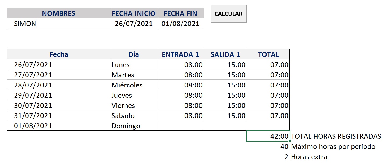The image size is (385, 165).
Task: Click the Día column header
Action: (134, 54)
